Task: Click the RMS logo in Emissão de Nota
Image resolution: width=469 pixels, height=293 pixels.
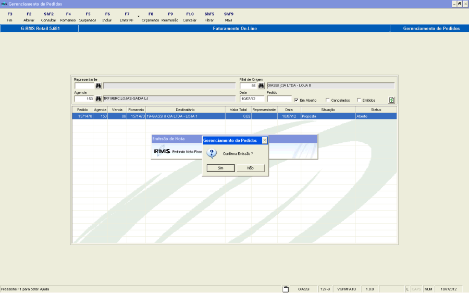Action: (x=162, y=151)
